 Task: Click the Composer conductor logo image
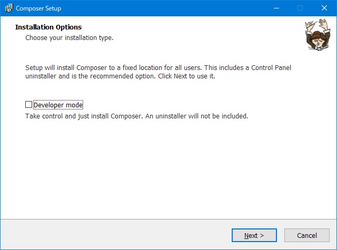pyautogui.click(x=315, y=35)
